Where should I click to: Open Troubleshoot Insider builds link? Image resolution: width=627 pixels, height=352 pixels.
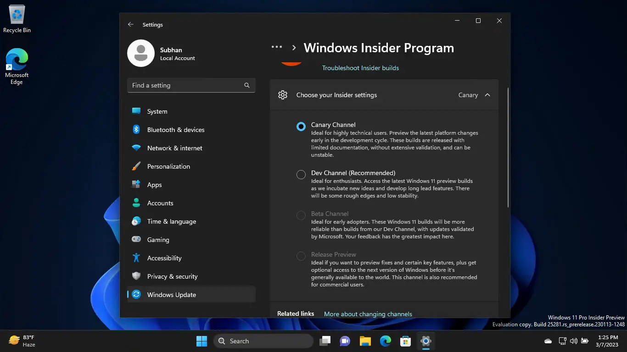[360, 68]
